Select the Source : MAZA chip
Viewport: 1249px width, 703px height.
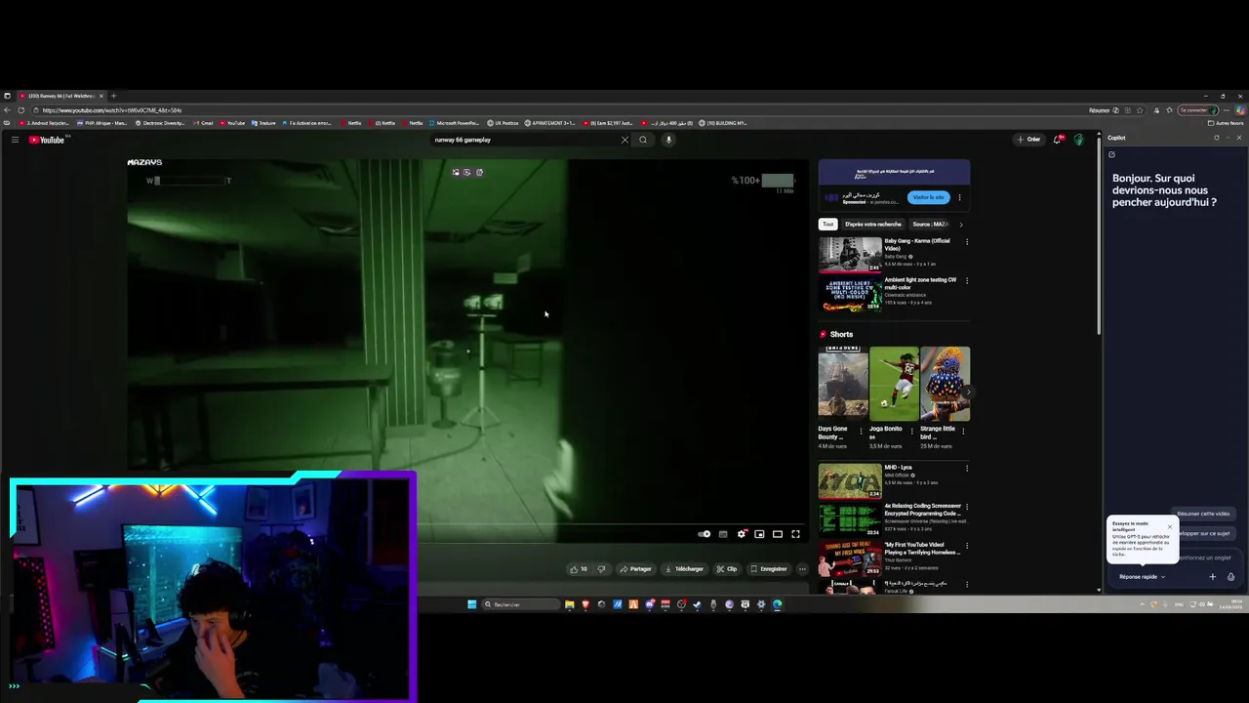(930, 225)
